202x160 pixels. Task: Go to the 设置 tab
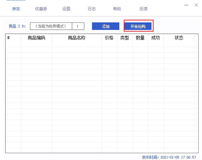pos(66,9)
